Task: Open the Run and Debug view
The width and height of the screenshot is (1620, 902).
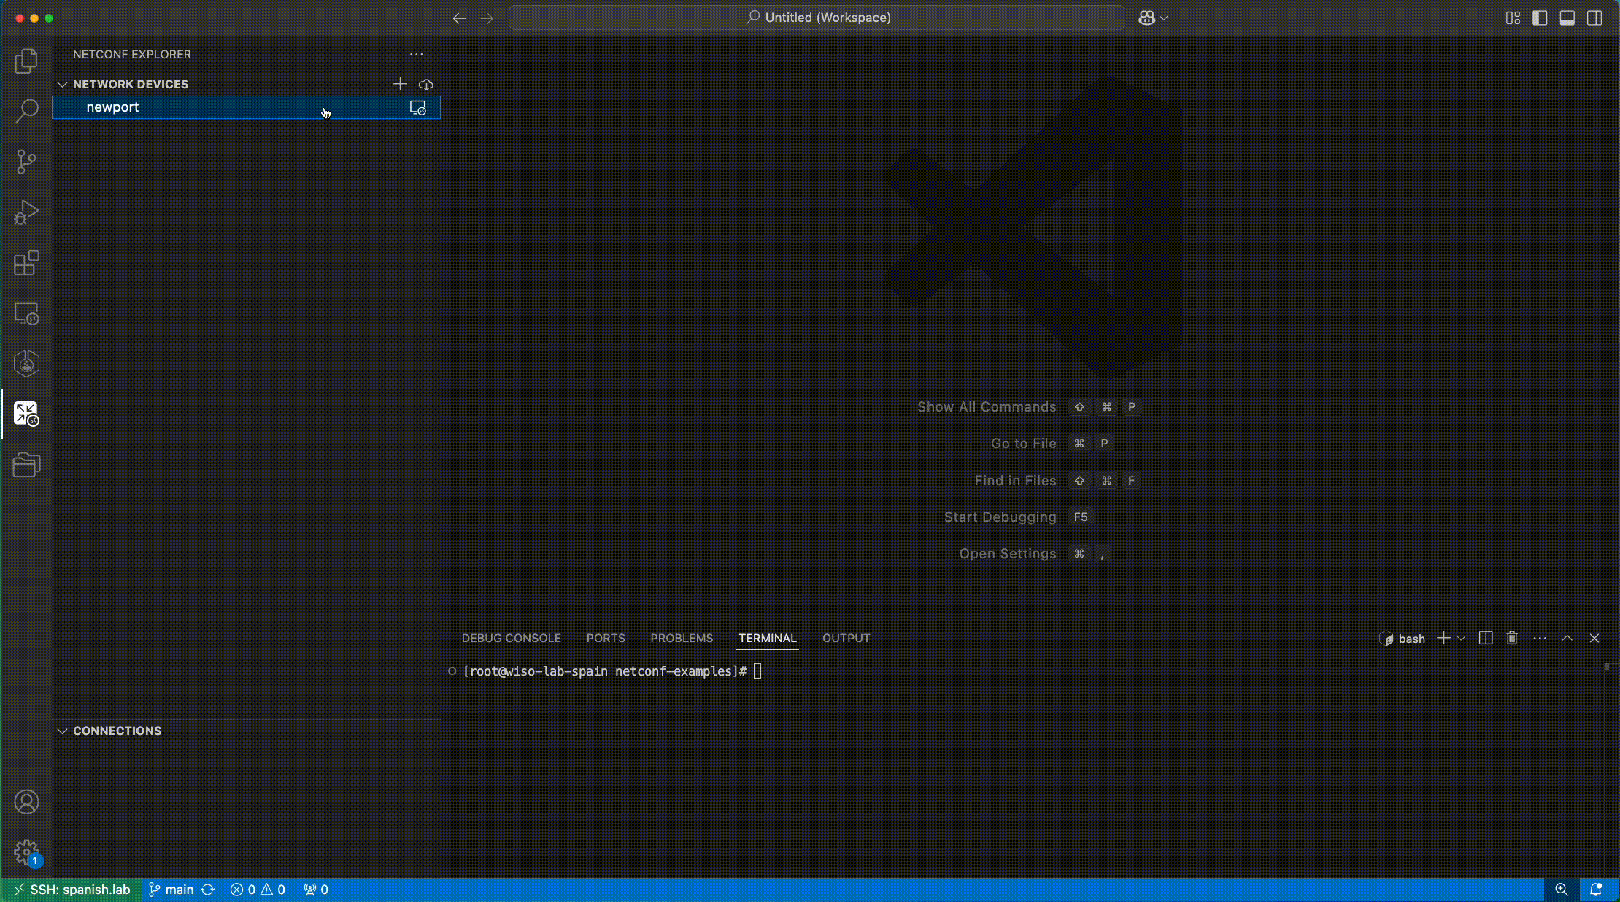Action: (26, 212)
